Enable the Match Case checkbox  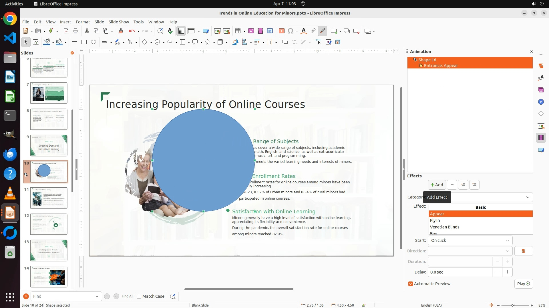[x=139, y=296]
